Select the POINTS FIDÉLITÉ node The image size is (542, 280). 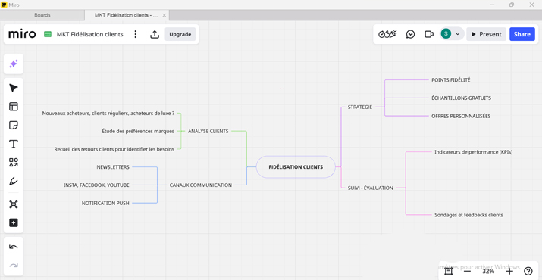451,79
